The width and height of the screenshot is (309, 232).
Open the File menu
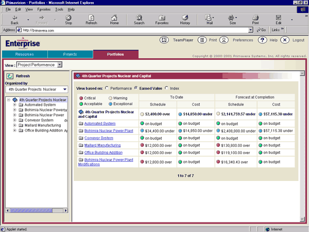(x=8, y=9)
